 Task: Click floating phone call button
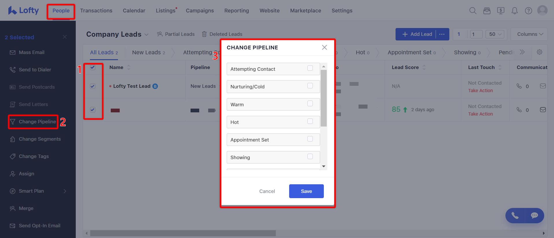coord(515,215)
